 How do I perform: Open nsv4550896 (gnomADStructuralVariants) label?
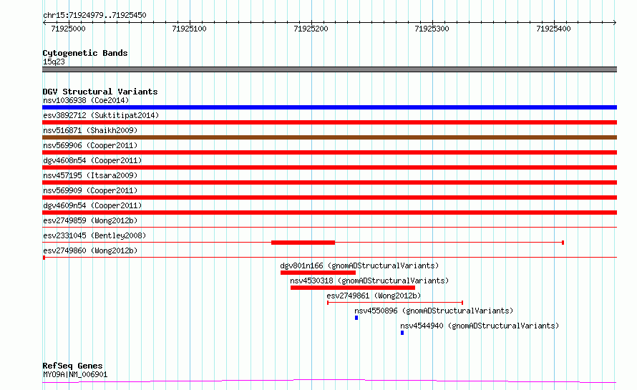point(434,311)
